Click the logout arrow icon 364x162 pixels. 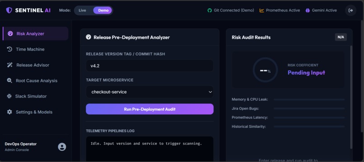[x=350, y=10]
